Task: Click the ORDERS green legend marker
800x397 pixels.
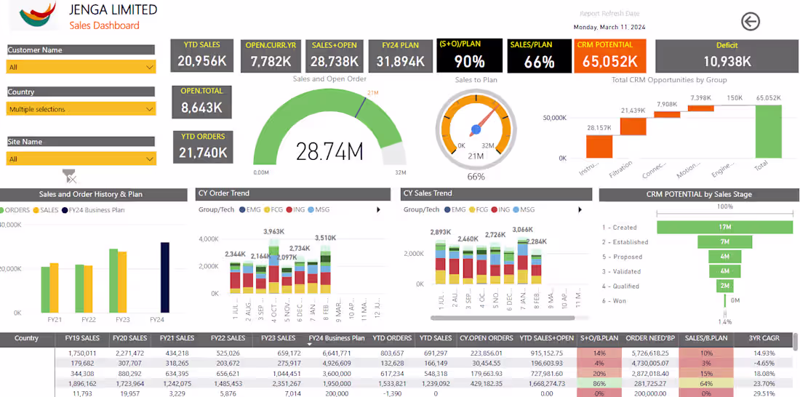Action: click(x=1, y=209)
